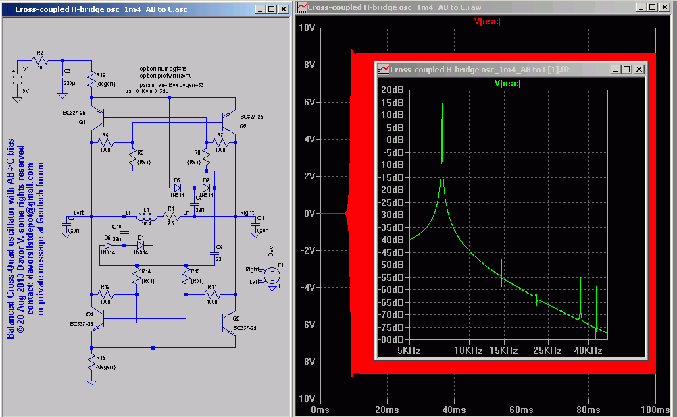Select the Q4 BC337-25 transistor
This screenshot has width=677, height=417.
coord(100,321)
